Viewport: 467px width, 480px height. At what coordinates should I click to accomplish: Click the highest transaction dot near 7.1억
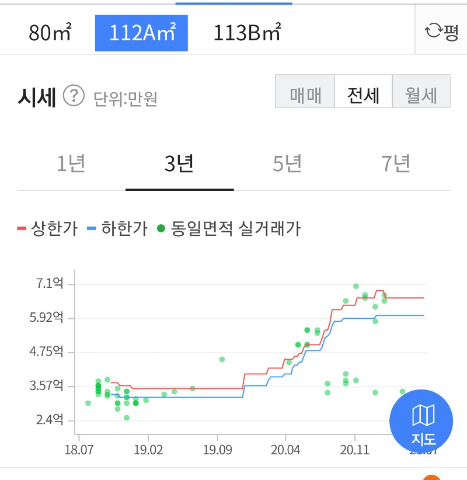coord(356,286)
